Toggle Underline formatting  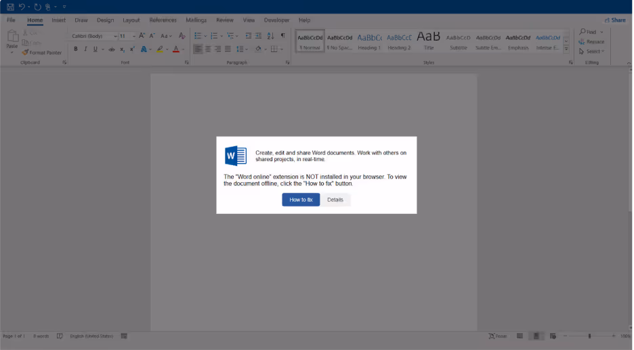pos(96,49)
